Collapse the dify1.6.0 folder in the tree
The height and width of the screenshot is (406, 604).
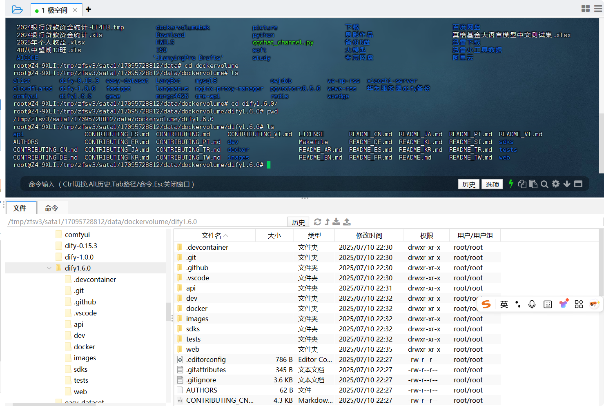49,268
